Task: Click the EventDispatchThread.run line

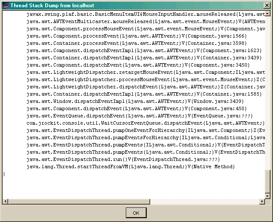Action: tap(123, 159)
